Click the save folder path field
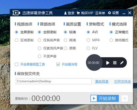Viewport: 137px width, 110px height. point(54,81)
